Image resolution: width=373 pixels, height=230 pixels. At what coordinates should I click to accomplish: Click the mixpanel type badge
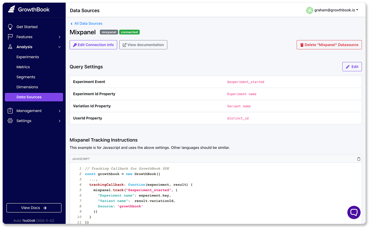(x=109, y=32)
